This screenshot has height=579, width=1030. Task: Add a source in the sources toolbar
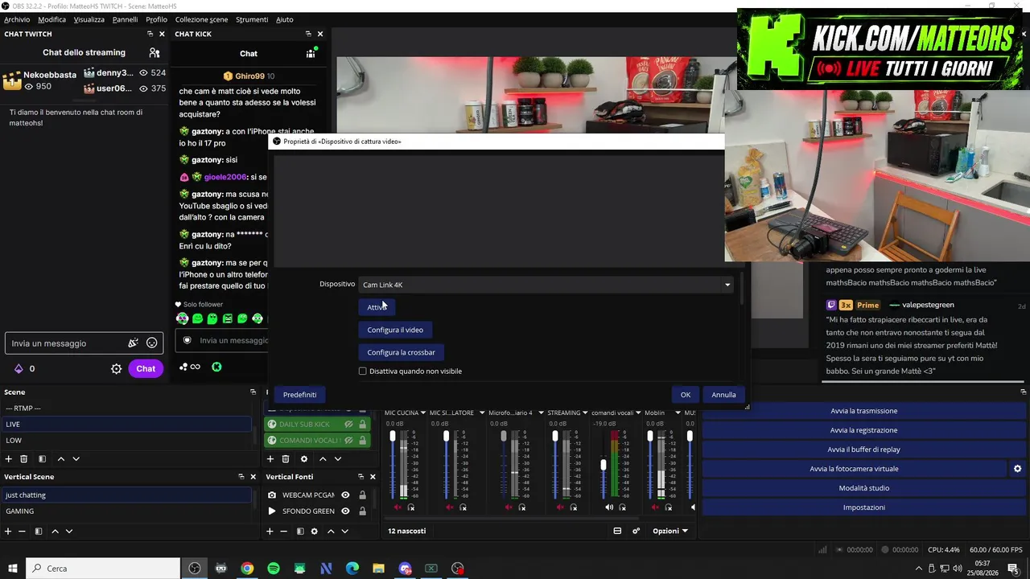coord(270,458)
